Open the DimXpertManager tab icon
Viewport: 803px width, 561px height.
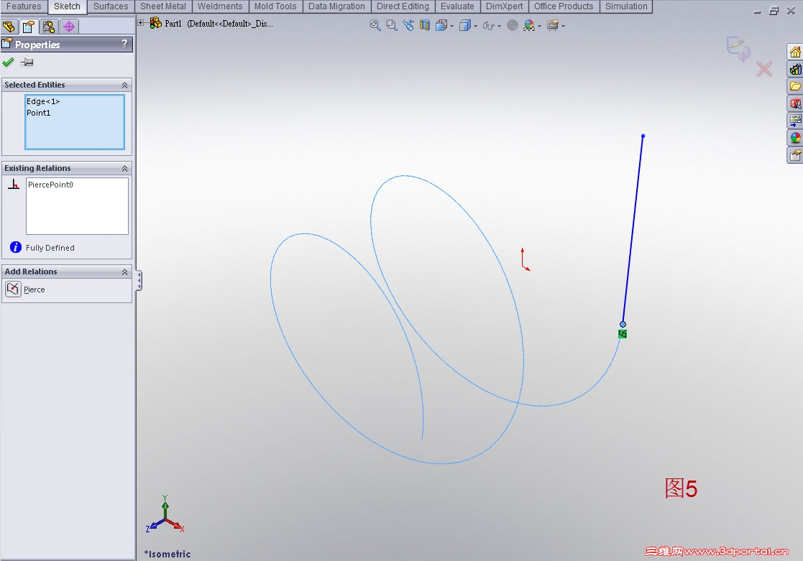pos(69,27)
